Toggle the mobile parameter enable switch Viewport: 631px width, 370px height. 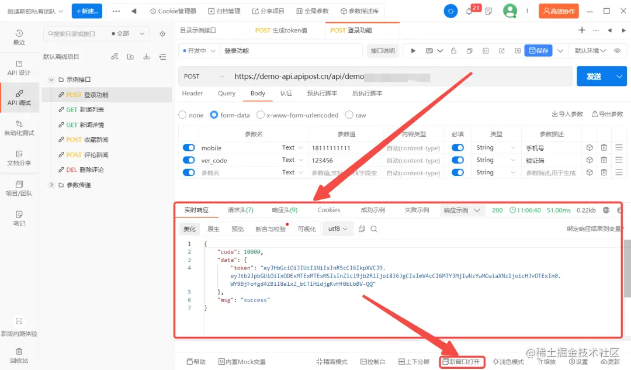click(x=189, y=148)
